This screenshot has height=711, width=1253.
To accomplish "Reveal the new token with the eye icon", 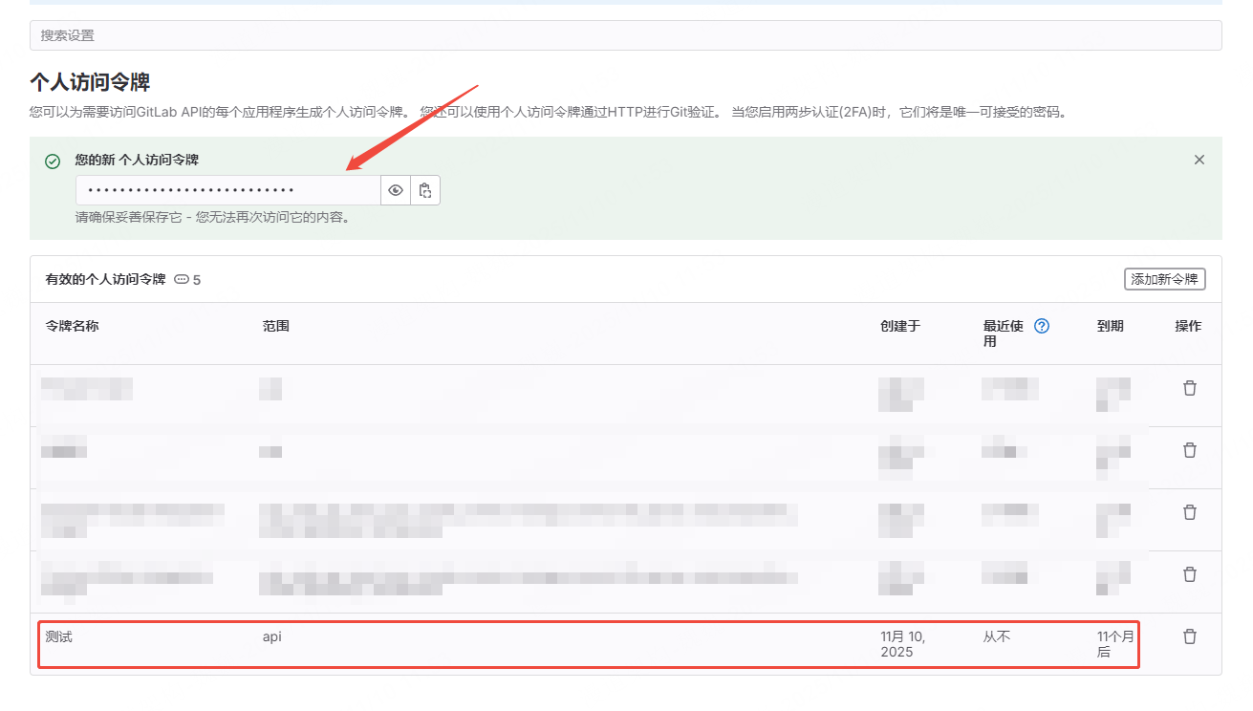I will (x=396, y=190).
